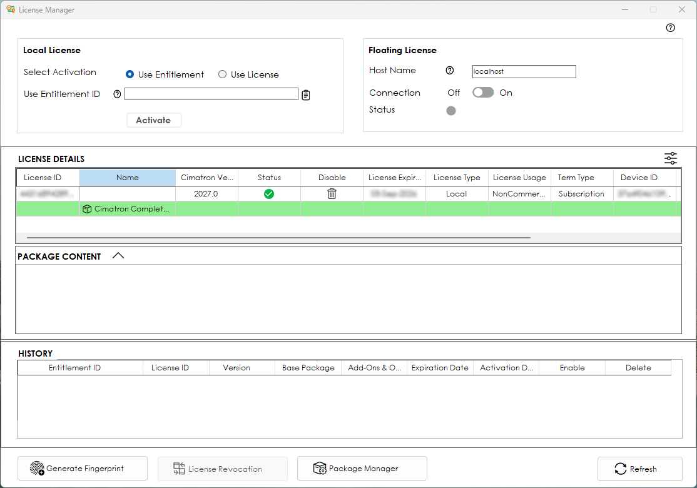Close the License Manager window
This screenshot has width=697, height=488.
[682, 9]
